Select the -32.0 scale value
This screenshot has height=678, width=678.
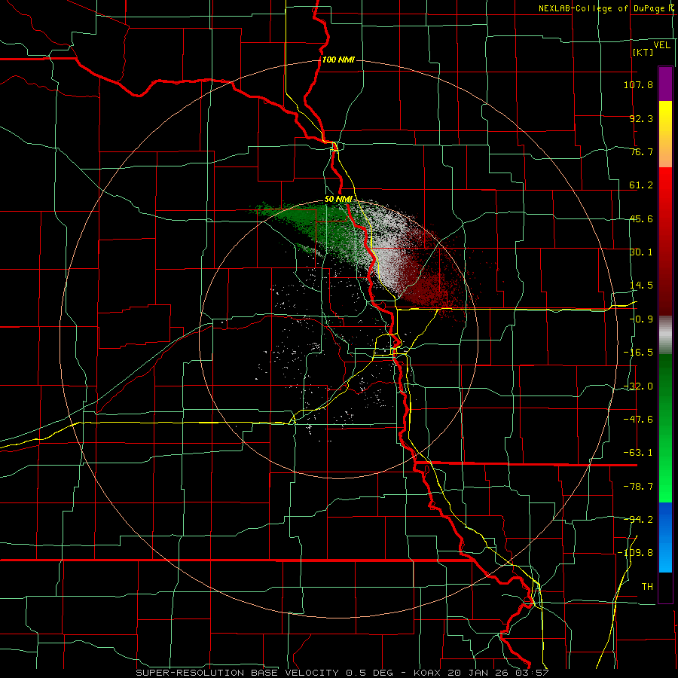coord(638,386)
